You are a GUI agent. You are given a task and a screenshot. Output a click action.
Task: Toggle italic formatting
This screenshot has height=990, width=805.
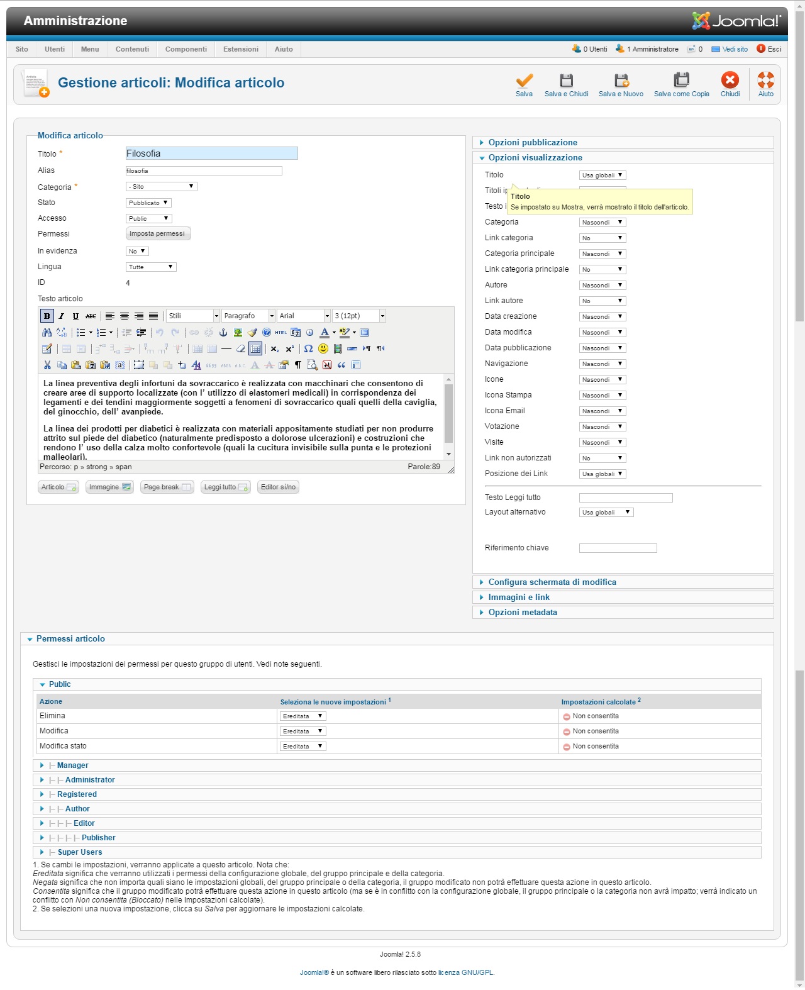click(x=61, y=316)
